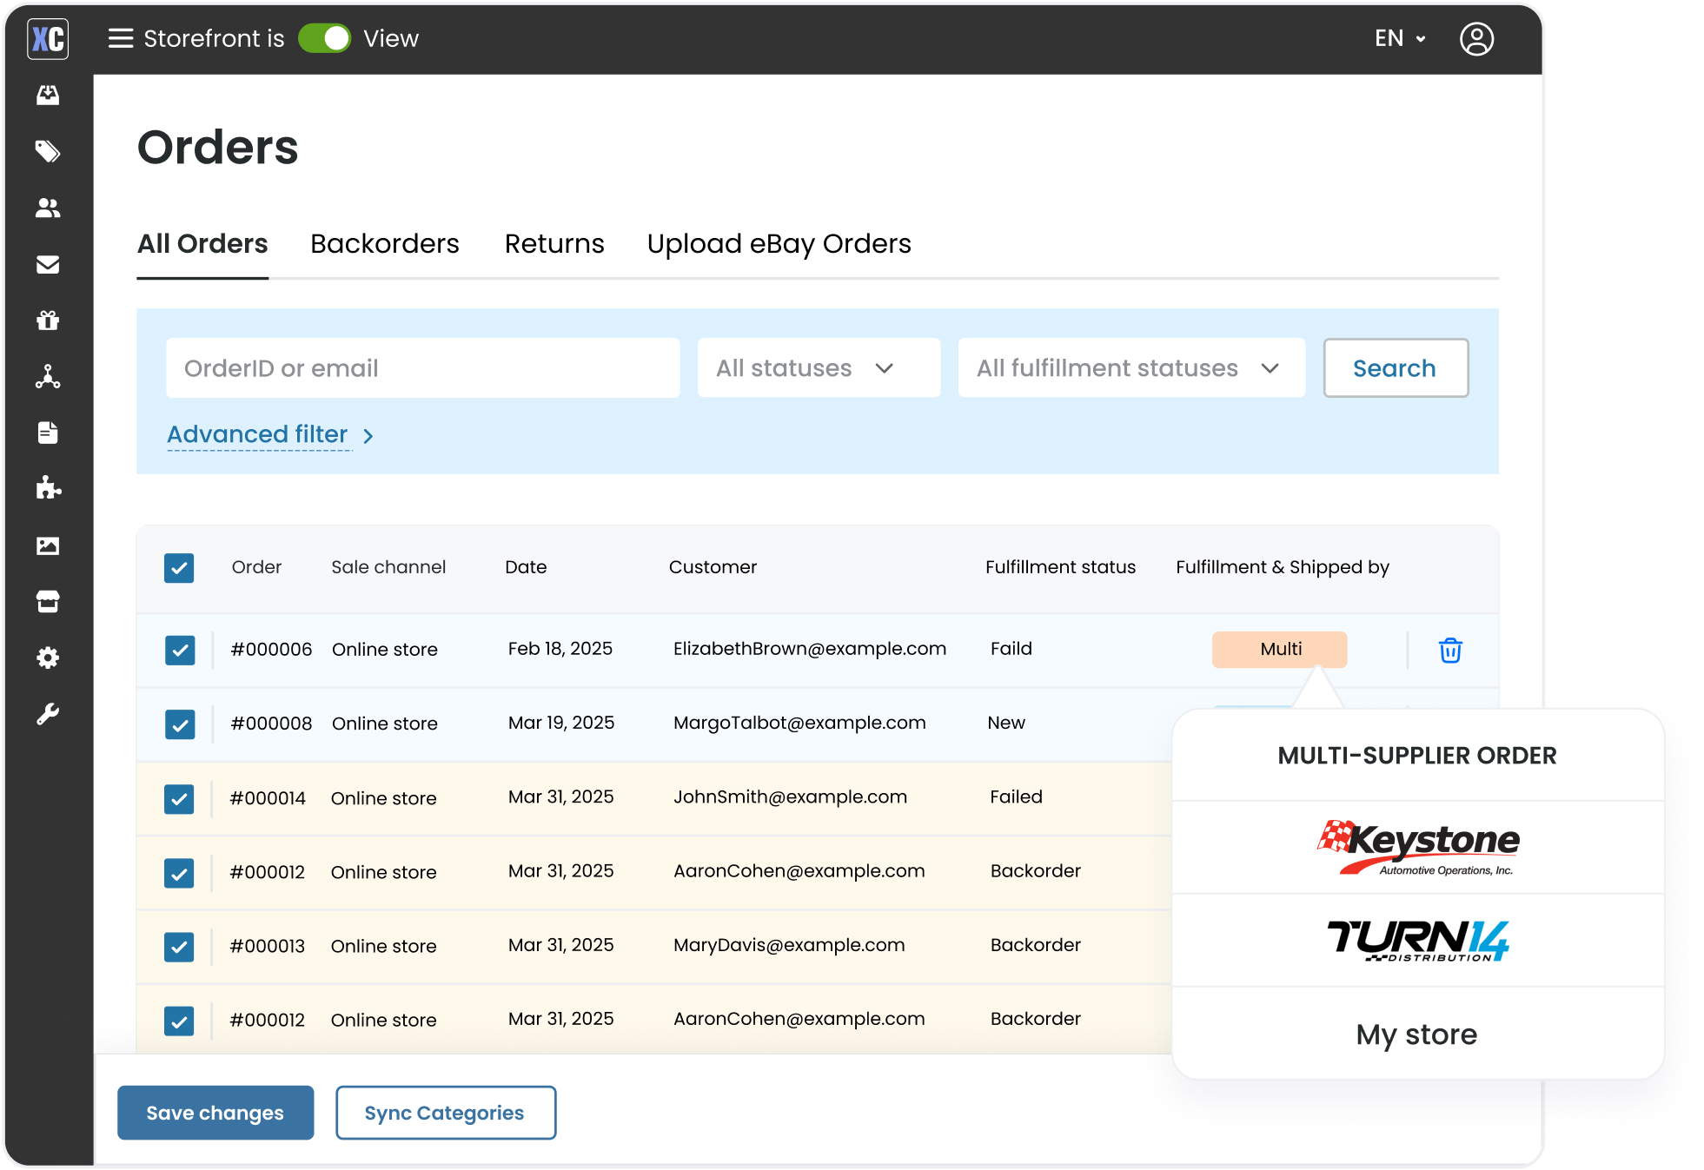Open the storefront icon in sidebar

click(48, 601)
